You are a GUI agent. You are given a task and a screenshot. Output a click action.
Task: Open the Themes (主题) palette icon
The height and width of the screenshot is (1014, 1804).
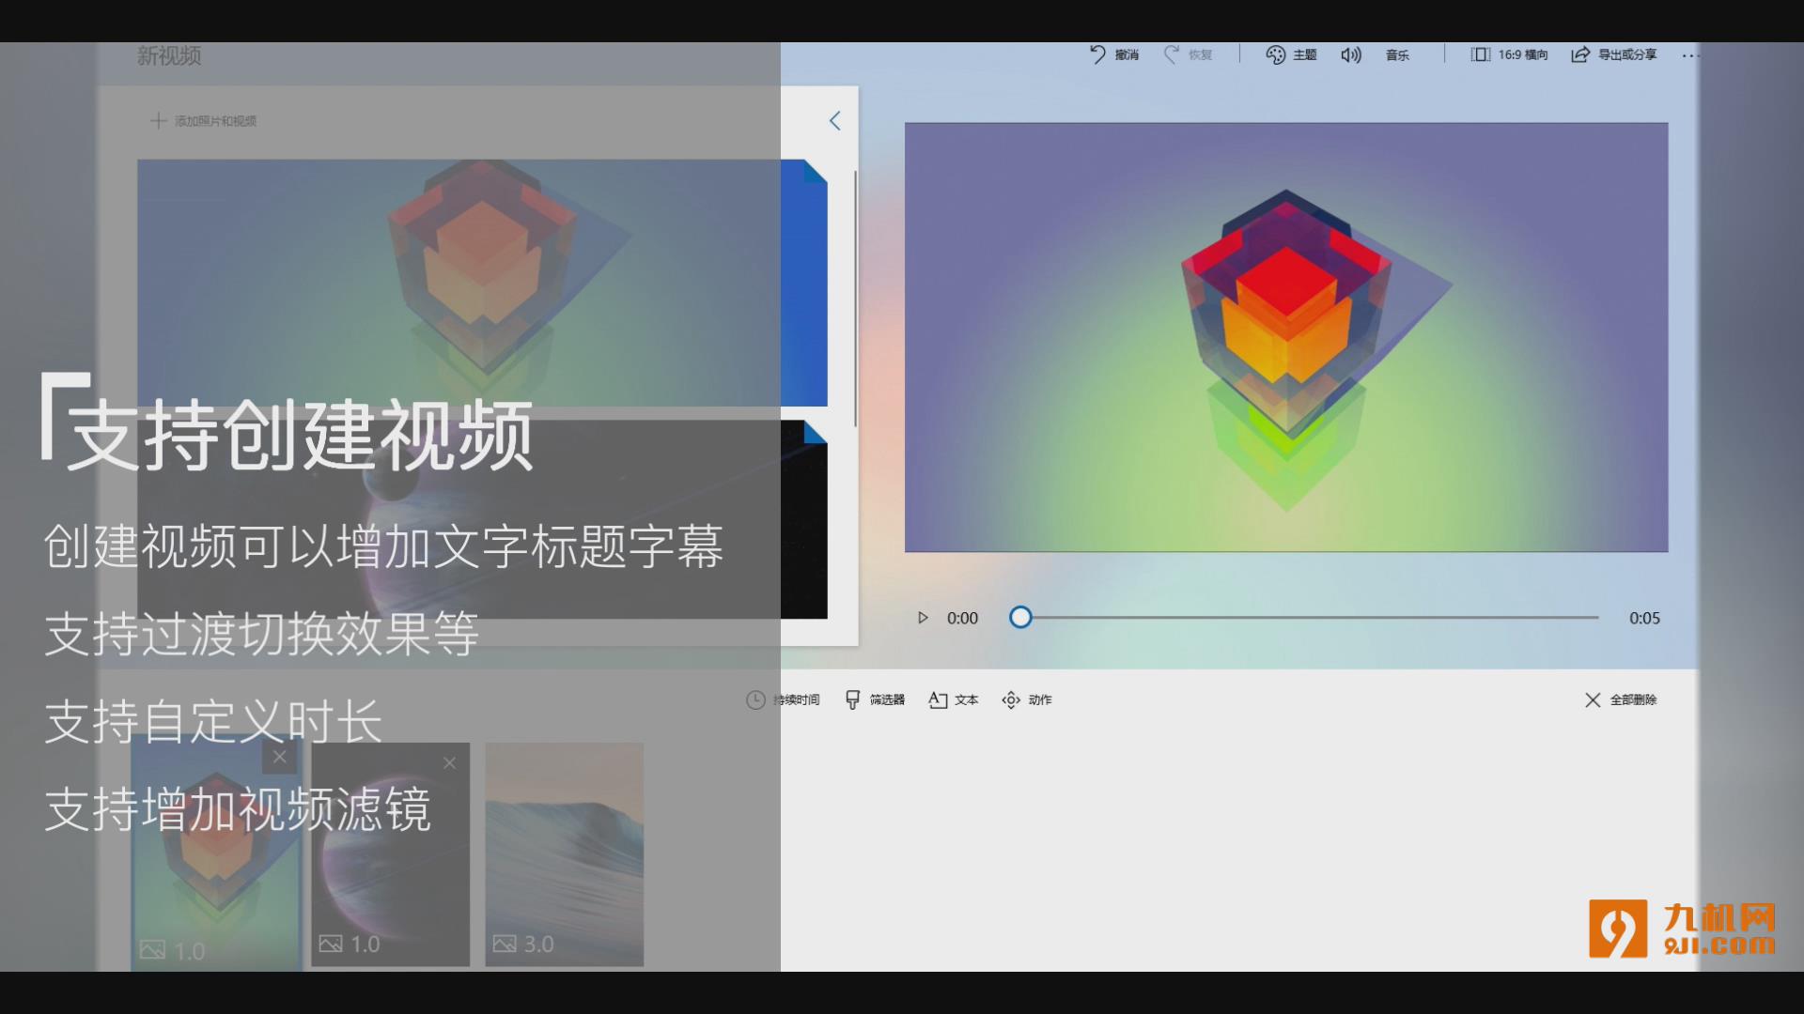tap(1275, 54)
